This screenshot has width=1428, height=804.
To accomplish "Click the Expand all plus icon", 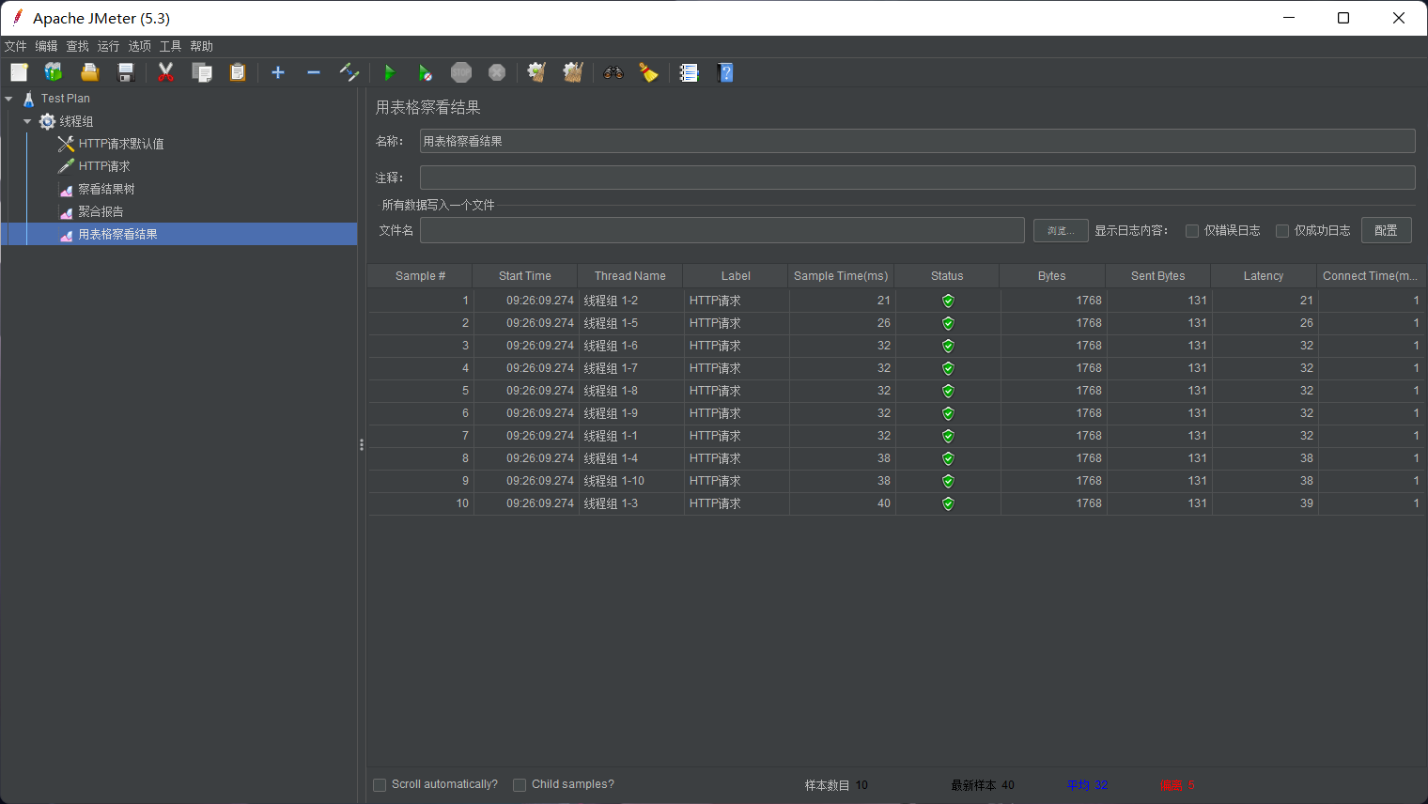I will [x=278, y=72].
